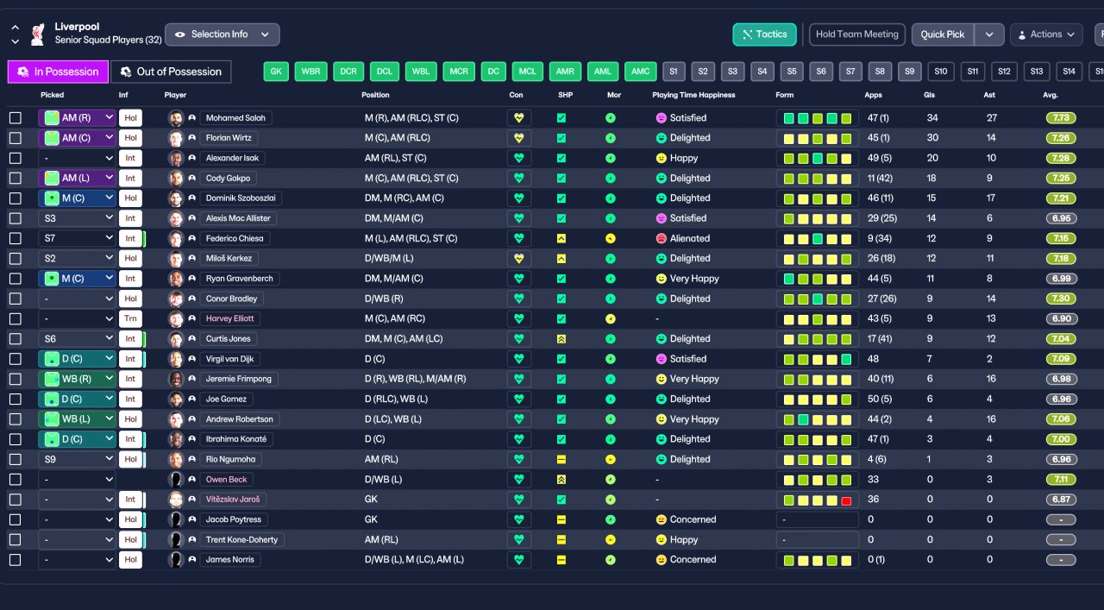Click Mohamed Salah's condition heart icon
The image size is (1104, 610).
click(519, 118)
